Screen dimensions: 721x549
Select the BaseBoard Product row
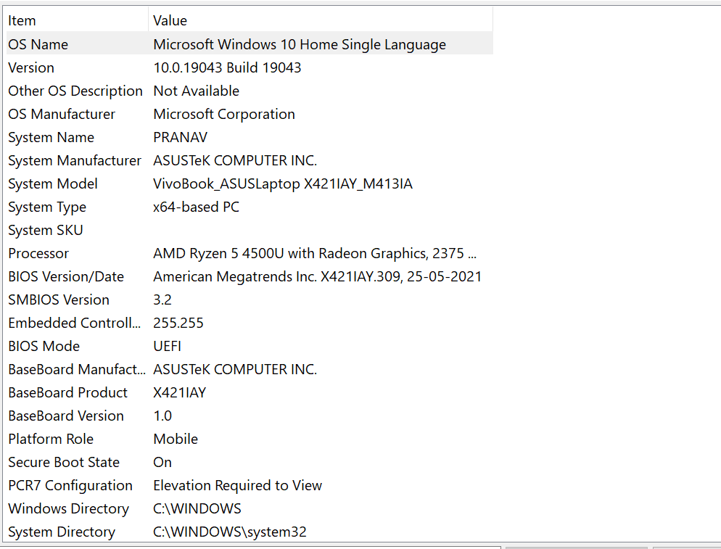67,392
